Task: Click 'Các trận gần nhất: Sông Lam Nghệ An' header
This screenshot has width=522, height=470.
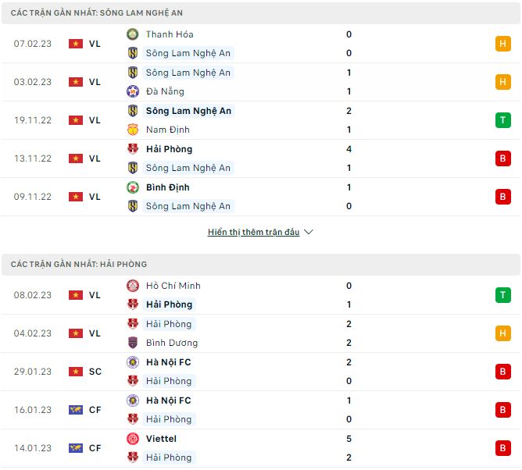Action: (98, 13)
